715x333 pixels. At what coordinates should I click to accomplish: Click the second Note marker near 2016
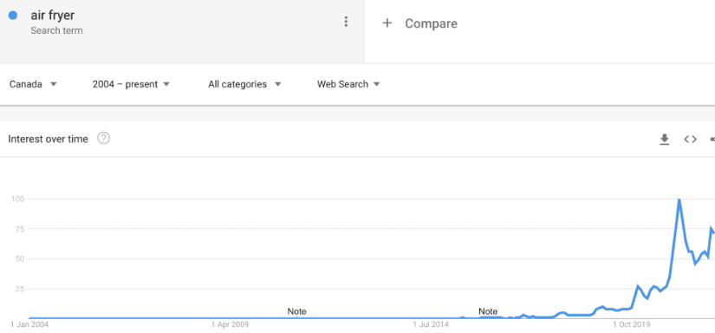click(x=488, y=311)
